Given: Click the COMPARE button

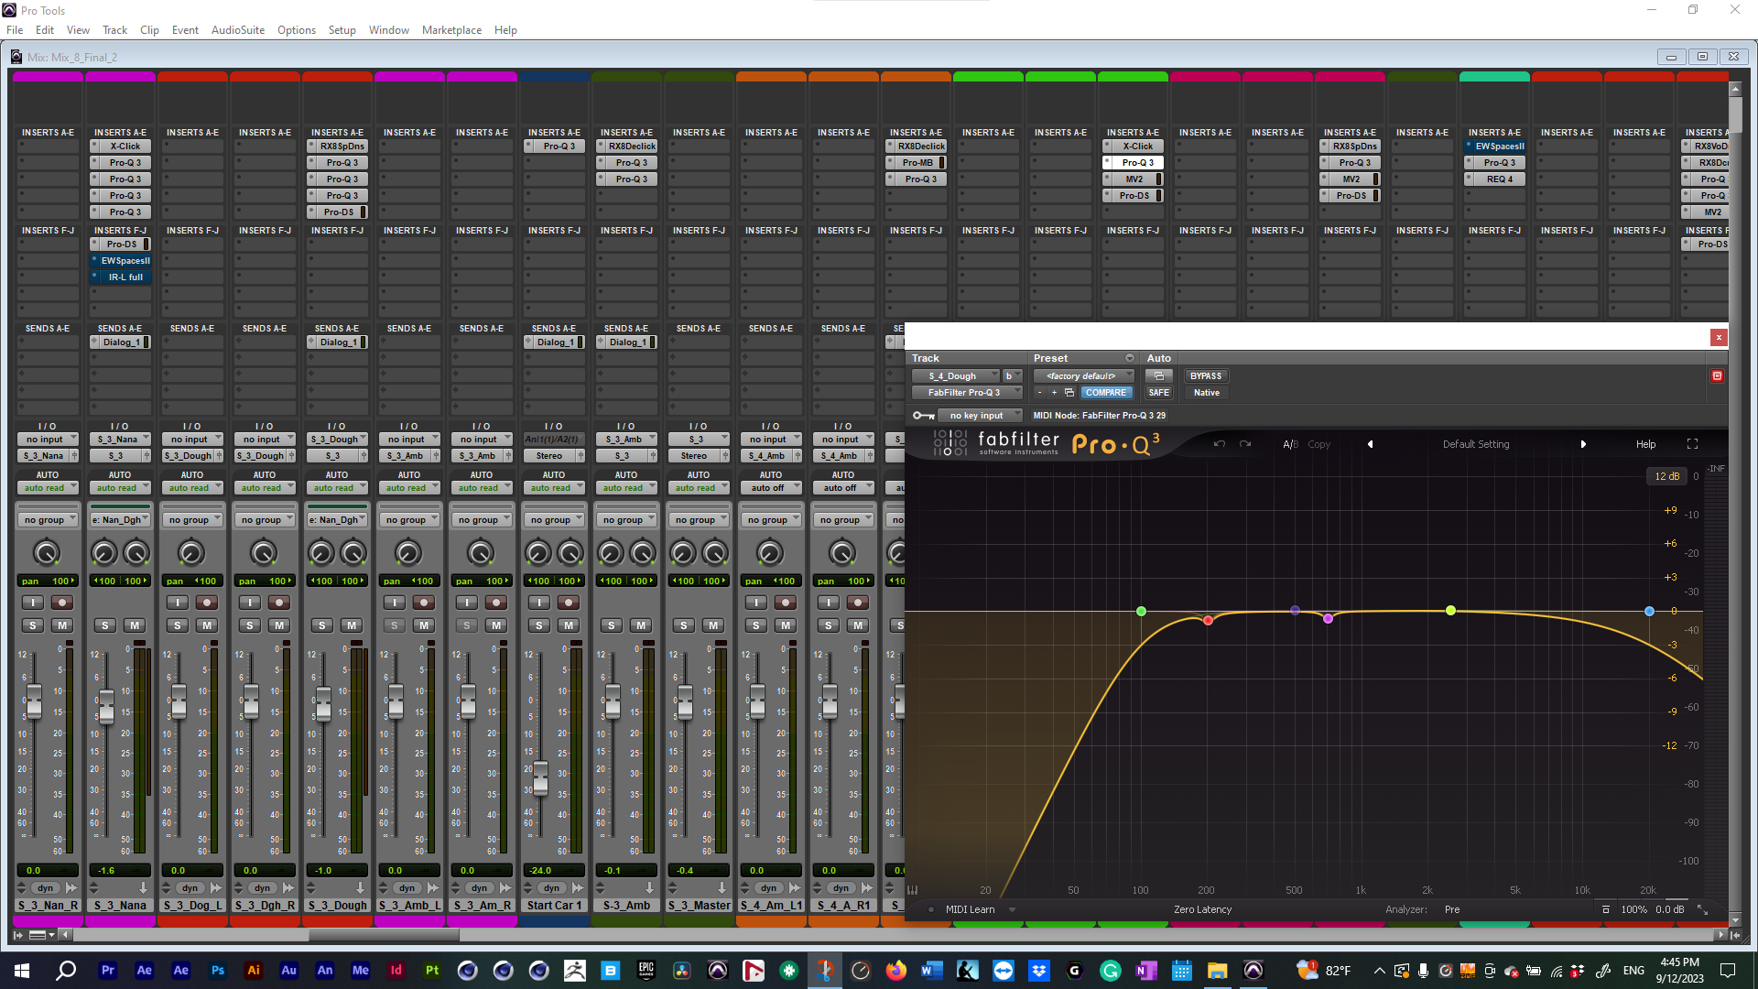Looking at the screenshot, I should click(x=1105, y=393).
